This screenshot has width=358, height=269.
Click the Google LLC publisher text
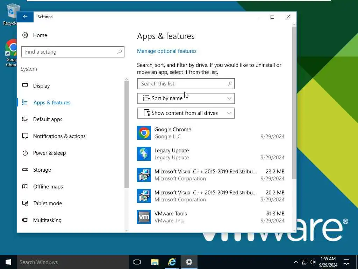pyautogui.click(x=167, y=137)
